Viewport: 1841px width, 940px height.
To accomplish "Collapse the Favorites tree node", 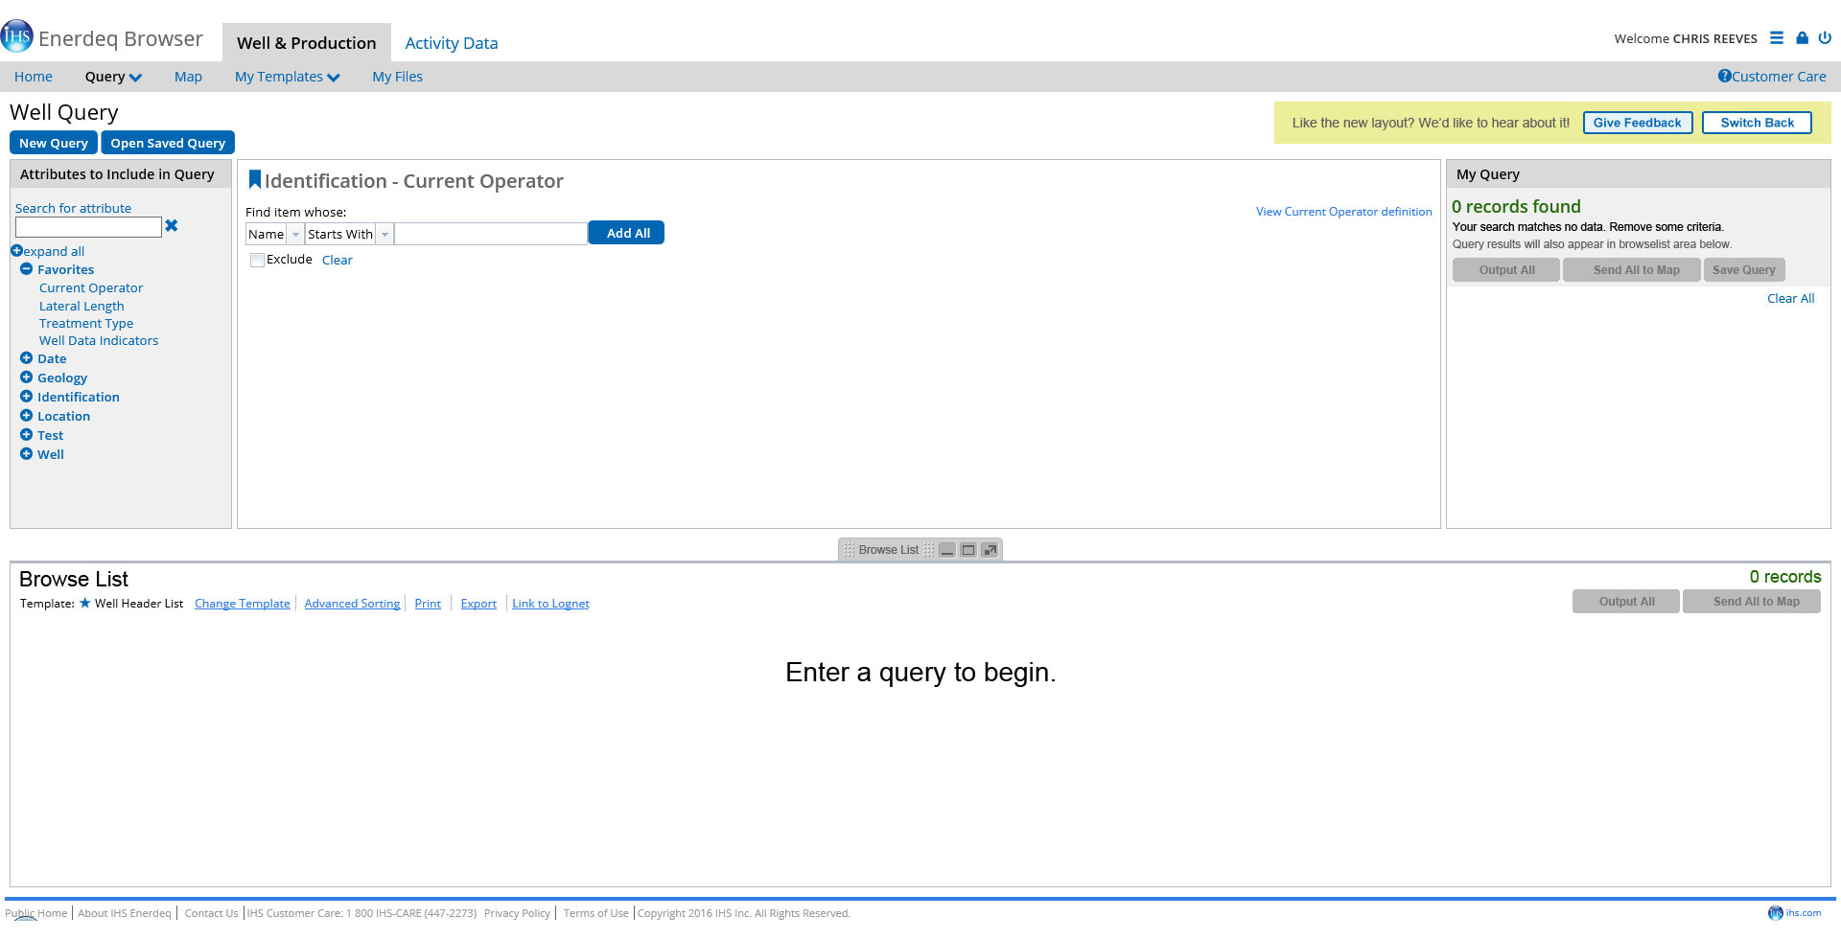I will coord(26,269).
